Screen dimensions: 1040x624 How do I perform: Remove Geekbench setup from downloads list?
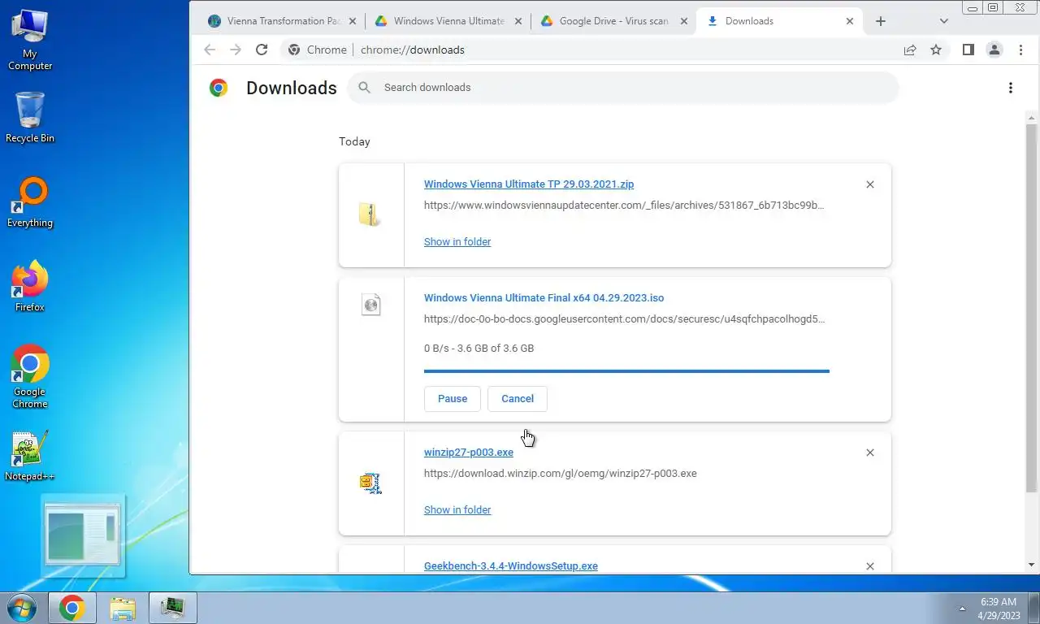pos(870,566)
